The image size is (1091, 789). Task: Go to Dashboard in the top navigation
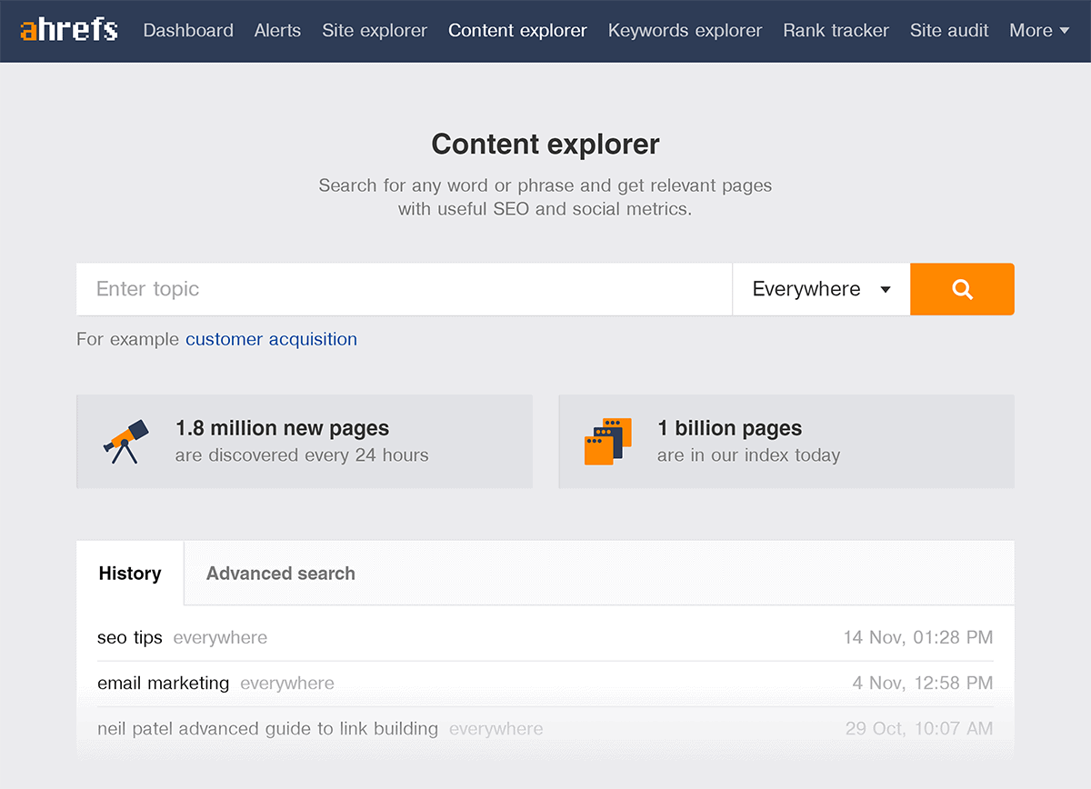(x=188, y=30)
